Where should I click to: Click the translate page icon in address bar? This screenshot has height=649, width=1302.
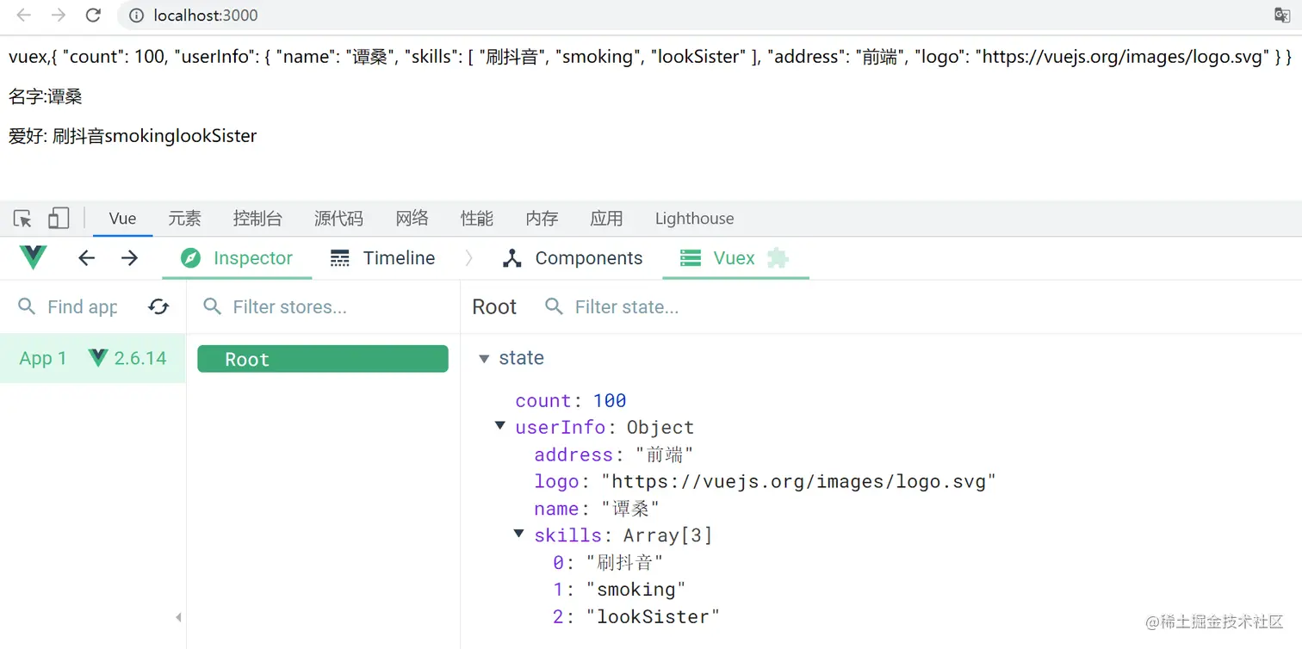(x=1282, y=15)
